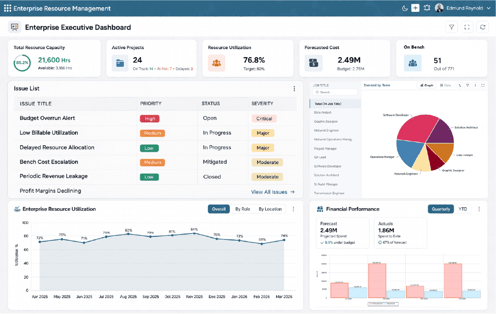Click the Job Title search field
Screen dimensions: 496x314
tap(335, 92)
